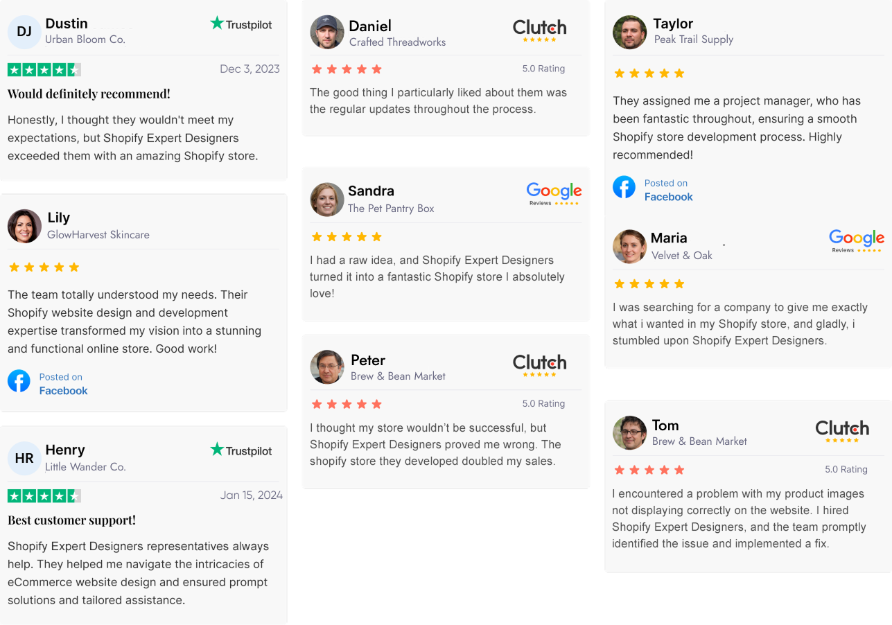The width and height of the screenshot is (892, 625).
Task: Click Peter's profile photo
Action: [x=327, y=367]
